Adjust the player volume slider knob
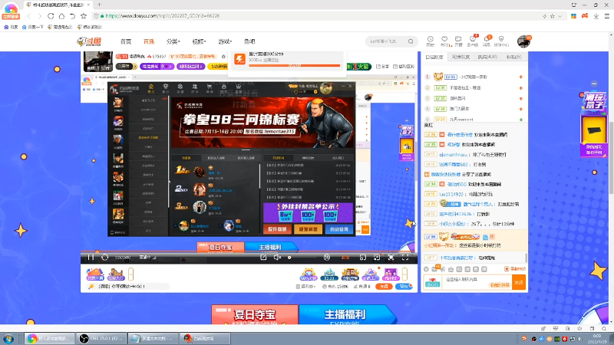The height and width of the screenshot is (345, 614). (289, 258)
